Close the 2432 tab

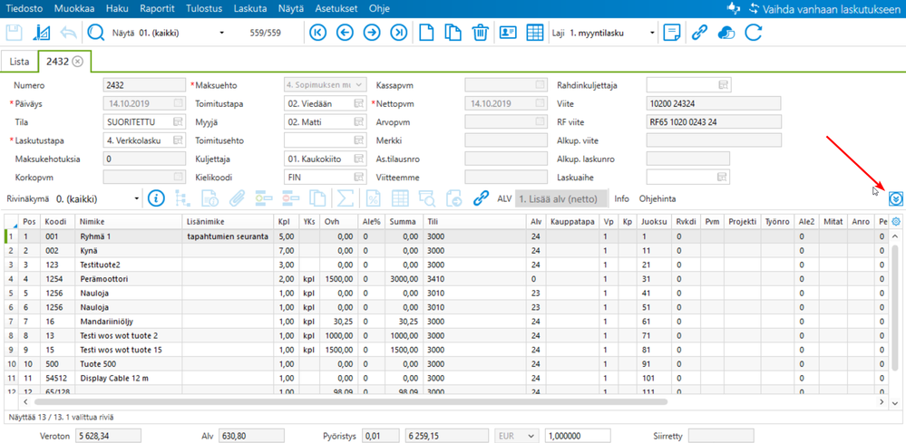78,62
